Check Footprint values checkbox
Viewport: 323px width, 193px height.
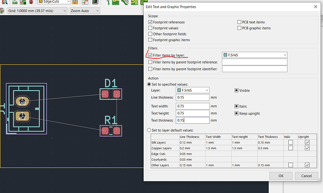coord(150,28)
